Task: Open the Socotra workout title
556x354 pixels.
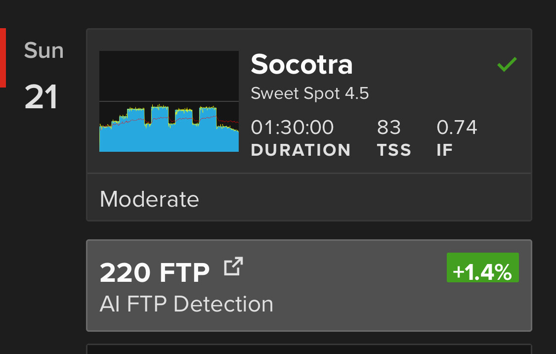Action: (302, 64)
